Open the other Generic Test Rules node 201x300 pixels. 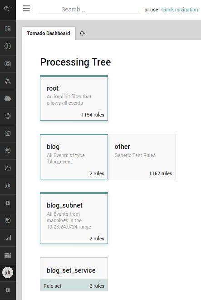tap(142, 157)
